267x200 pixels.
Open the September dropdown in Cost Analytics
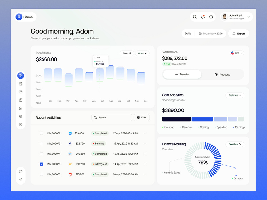(235, 95)
